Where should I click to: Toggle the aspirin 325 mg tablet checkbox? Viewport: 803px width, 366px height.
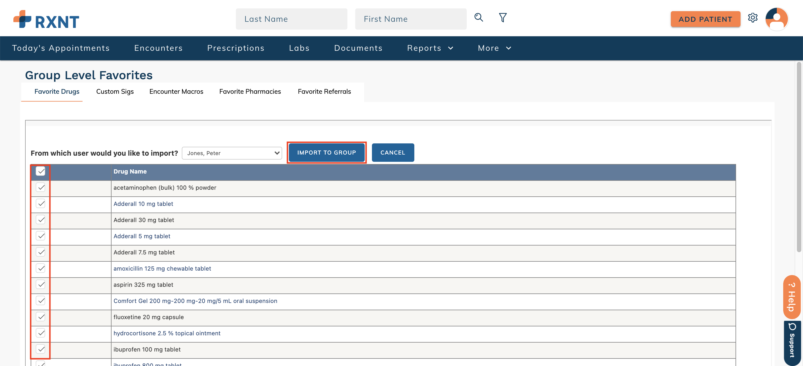coord(40,284)
